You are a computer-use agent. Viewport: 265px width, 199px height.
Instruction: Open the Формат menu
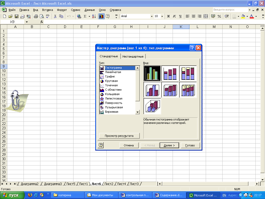(x=62, y=10)
